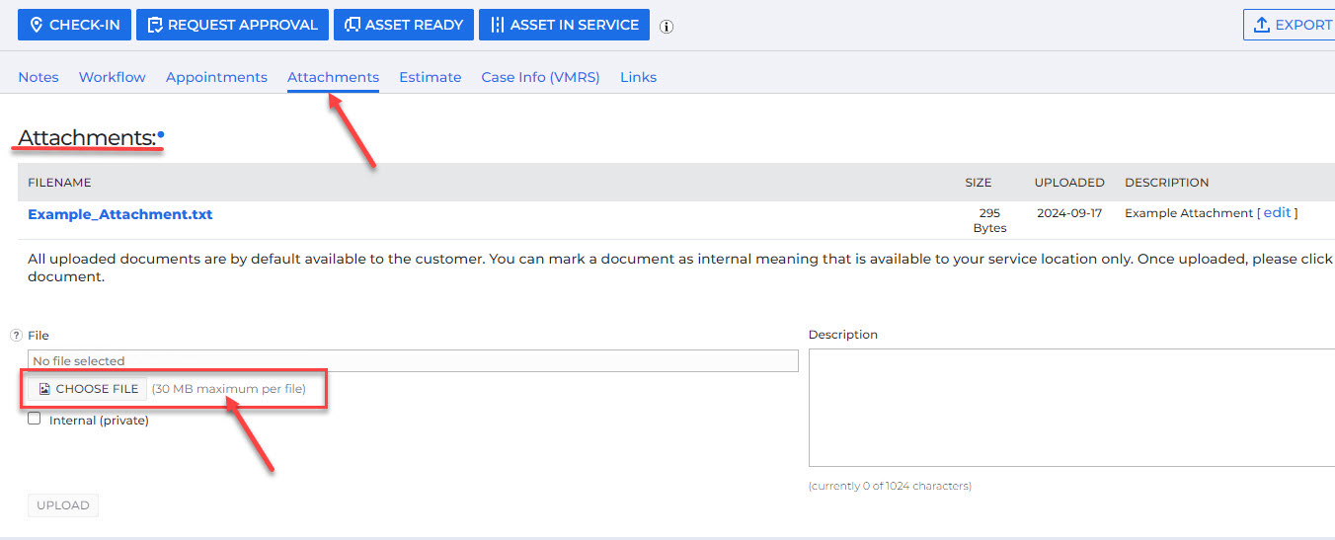This screenshot has height=540, width=1335.
Task: Click the Export button
Action: tap(1292, 25)
